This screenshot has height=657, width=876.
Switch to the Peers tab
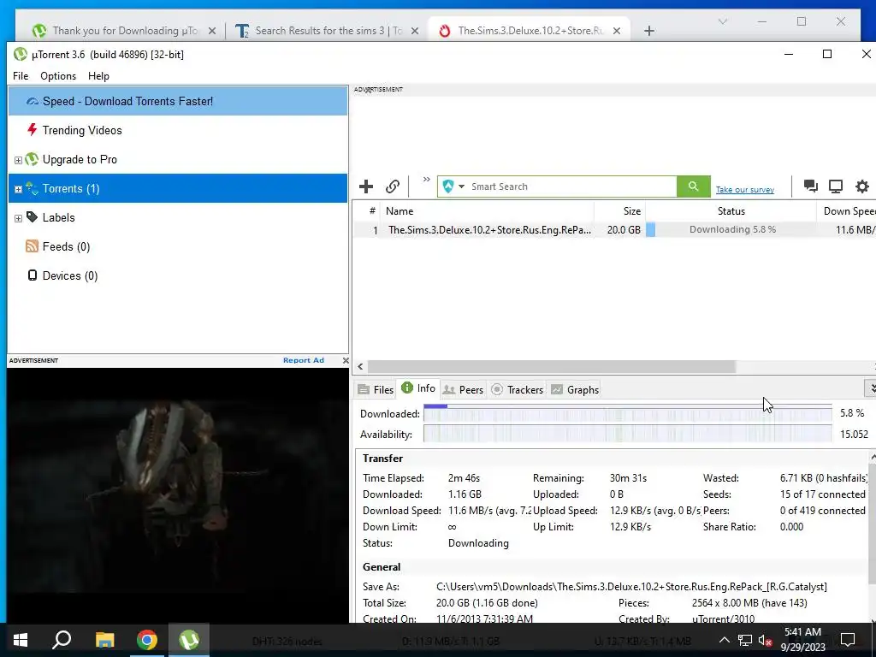pyautogui.click(x=463, y=389)
